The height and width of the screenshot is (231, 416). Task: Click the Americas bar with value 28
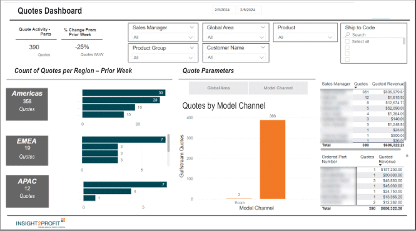coord(121,100)
